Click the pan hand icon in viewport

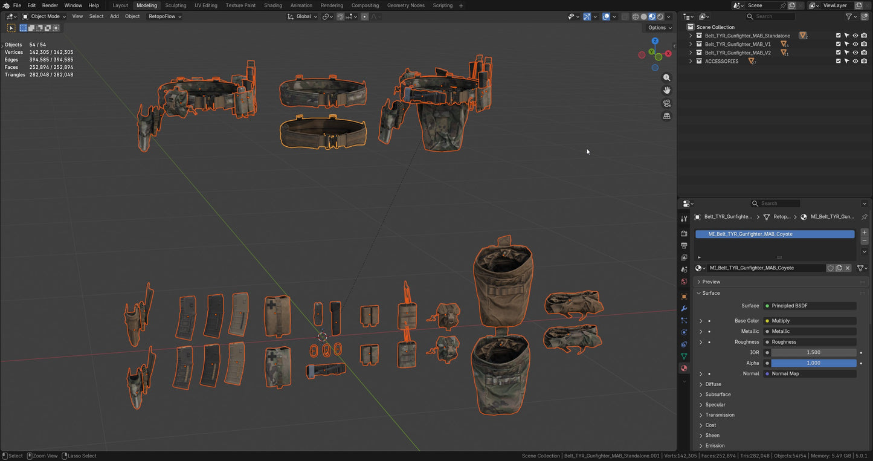(x=667, y=91)
